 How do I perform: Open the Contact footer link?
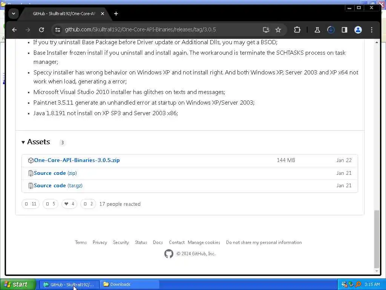[177, 242]
